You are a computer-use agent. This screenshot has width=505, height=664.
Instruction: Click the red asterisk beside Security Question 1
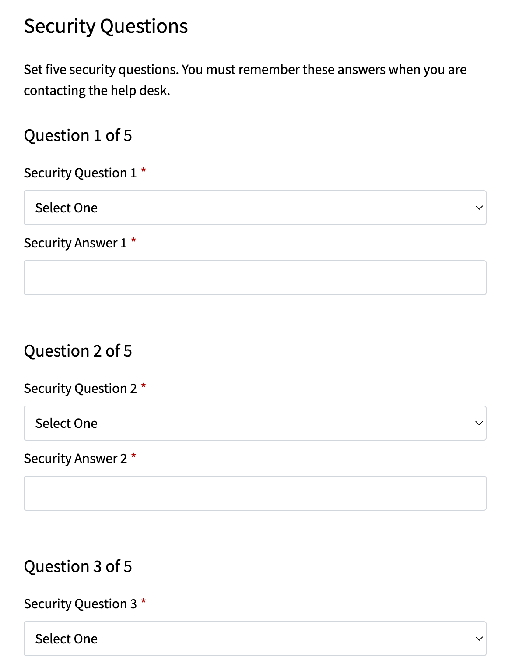(143, 170)
